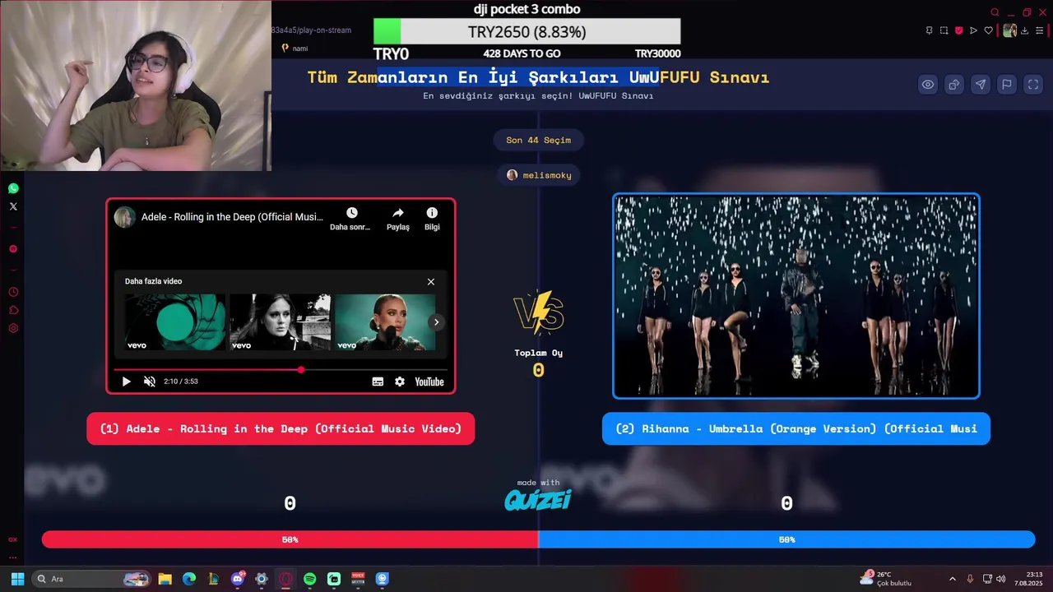
Task: Seek on the red YouTube progress bar
Action: pos(281,370)
